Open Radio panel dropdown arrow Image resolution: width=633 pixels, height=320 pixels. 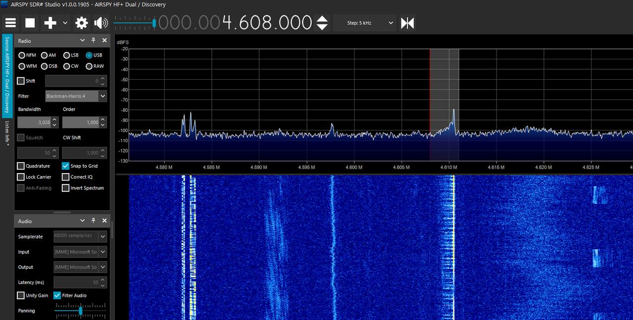coord(83,41)
